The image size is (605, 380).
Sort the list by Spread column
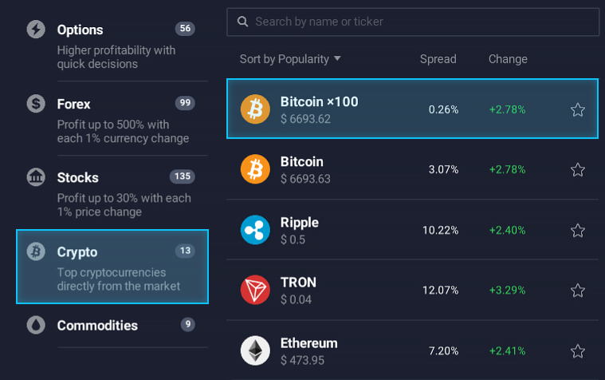click(438, 59)
